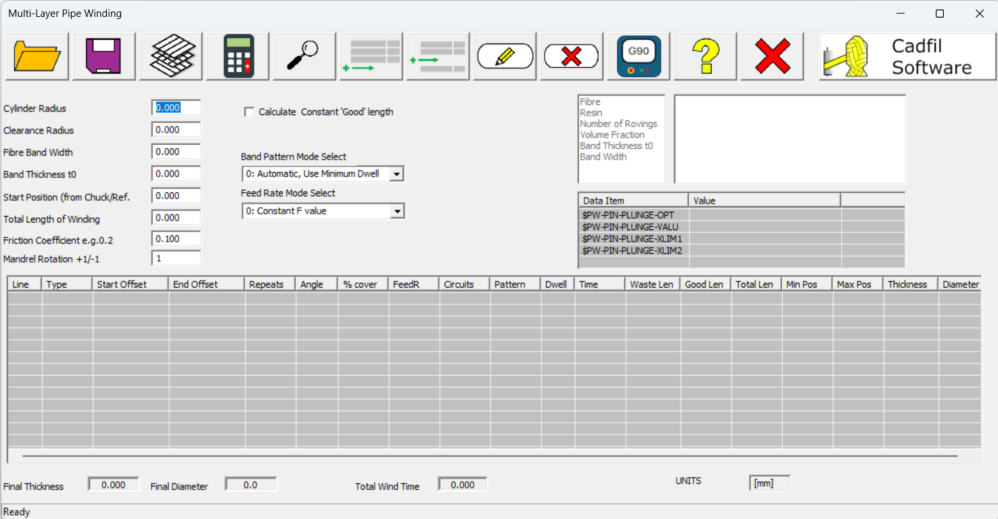998x519 pixels.
Task: Expand the Feed Rate Mode Select dropdown
Action: (397, 212)
